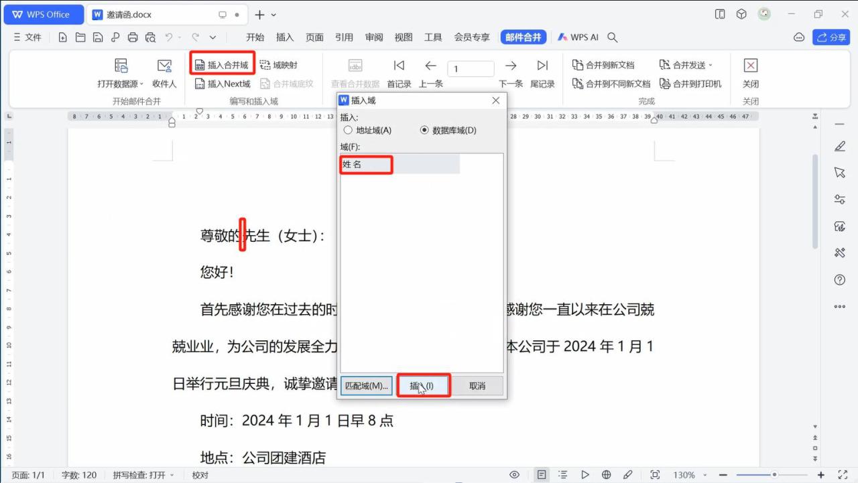This screenshot has width=858, height=483.
Task: Click the vertical scrollbar of document
Action: coord(815,201)
